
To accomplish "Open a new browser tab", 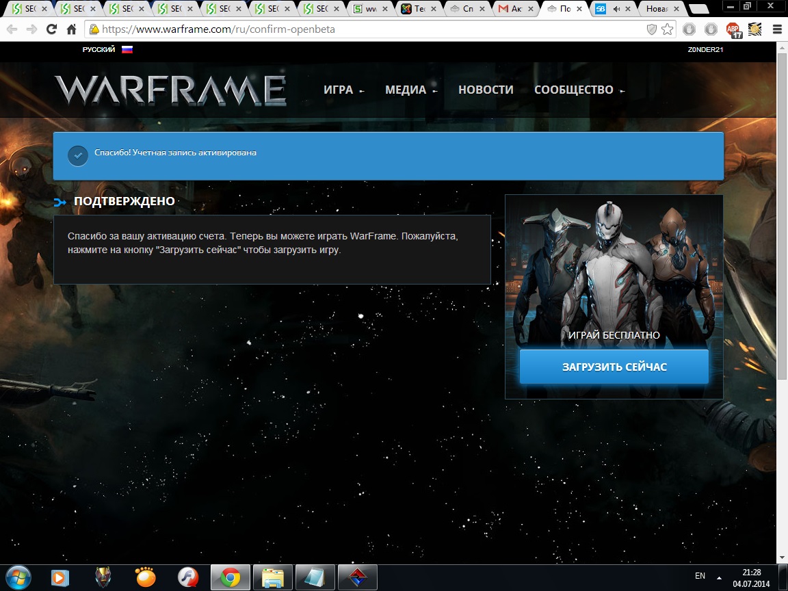I will click(x=699, y=9).
